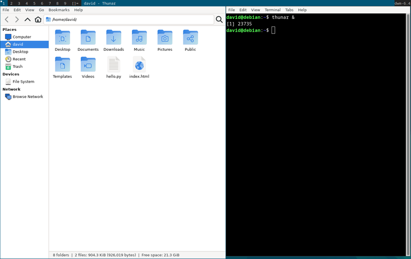Select the hello.py file icon
The height and width of the screenshot is (259, 411).
click(114, 64)
